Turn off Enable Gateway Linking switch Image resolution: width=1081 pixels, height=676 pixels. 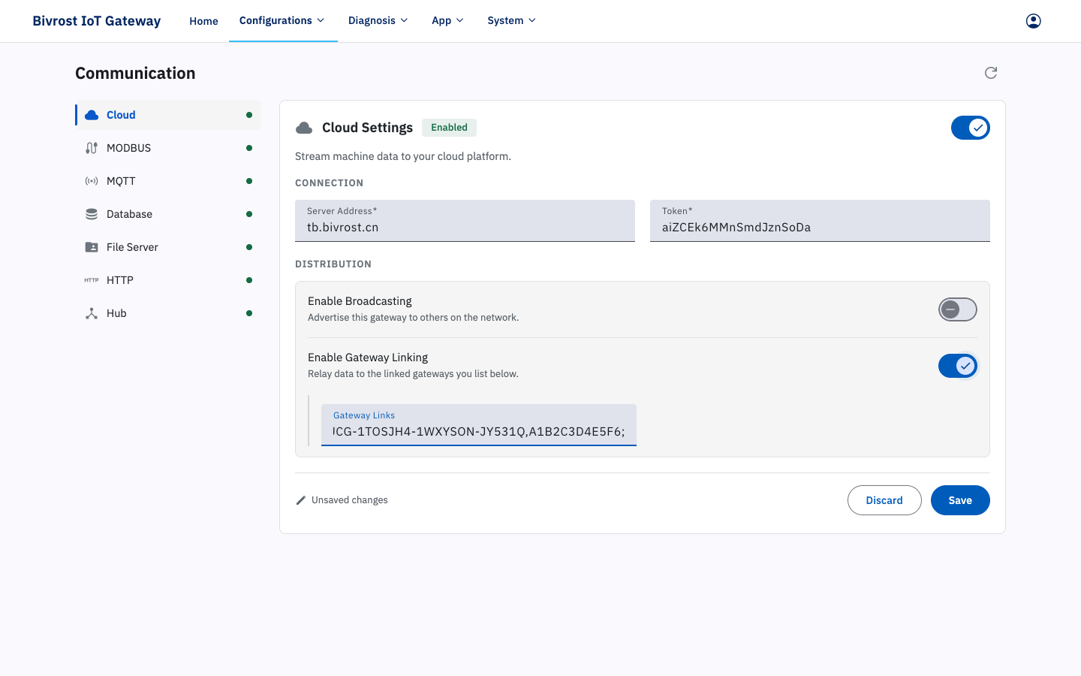pyautogui.click(x=958, y=366)
